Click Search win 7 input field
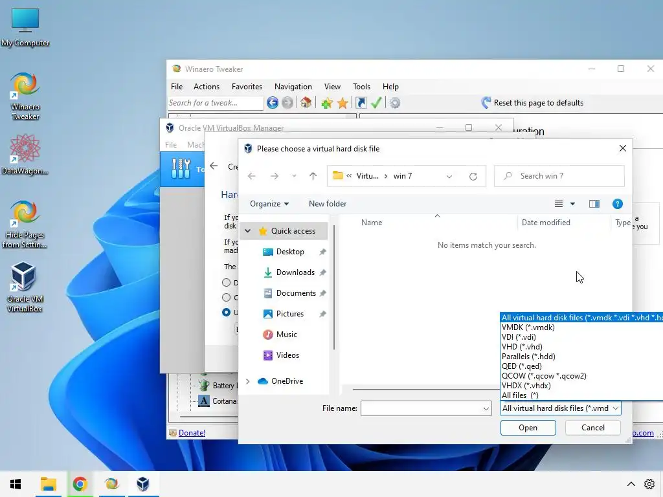This screenshot has height=497, width=663. pyautogui.click(x=559, y=176)
